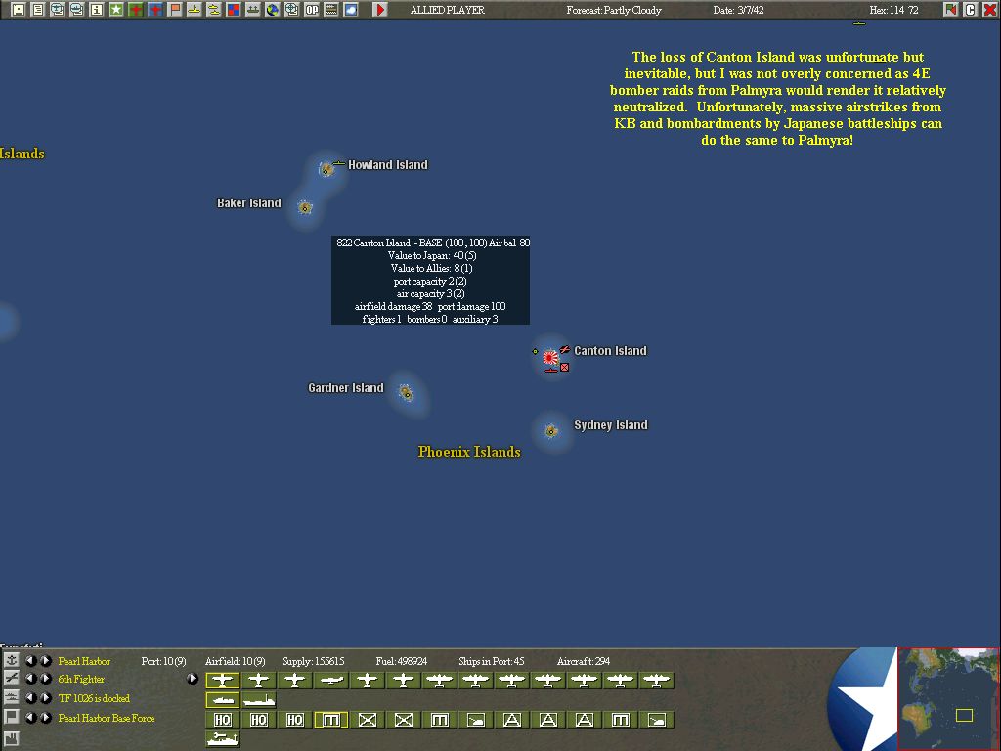Click the Phoenix Islands region label
1001x751 pixels.
point(469,452)
